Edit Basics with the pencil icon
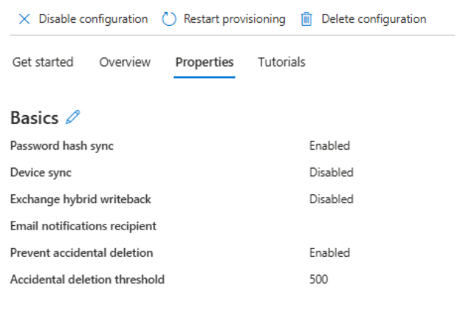Screen dimensions: 456x311 coord(73,117)
